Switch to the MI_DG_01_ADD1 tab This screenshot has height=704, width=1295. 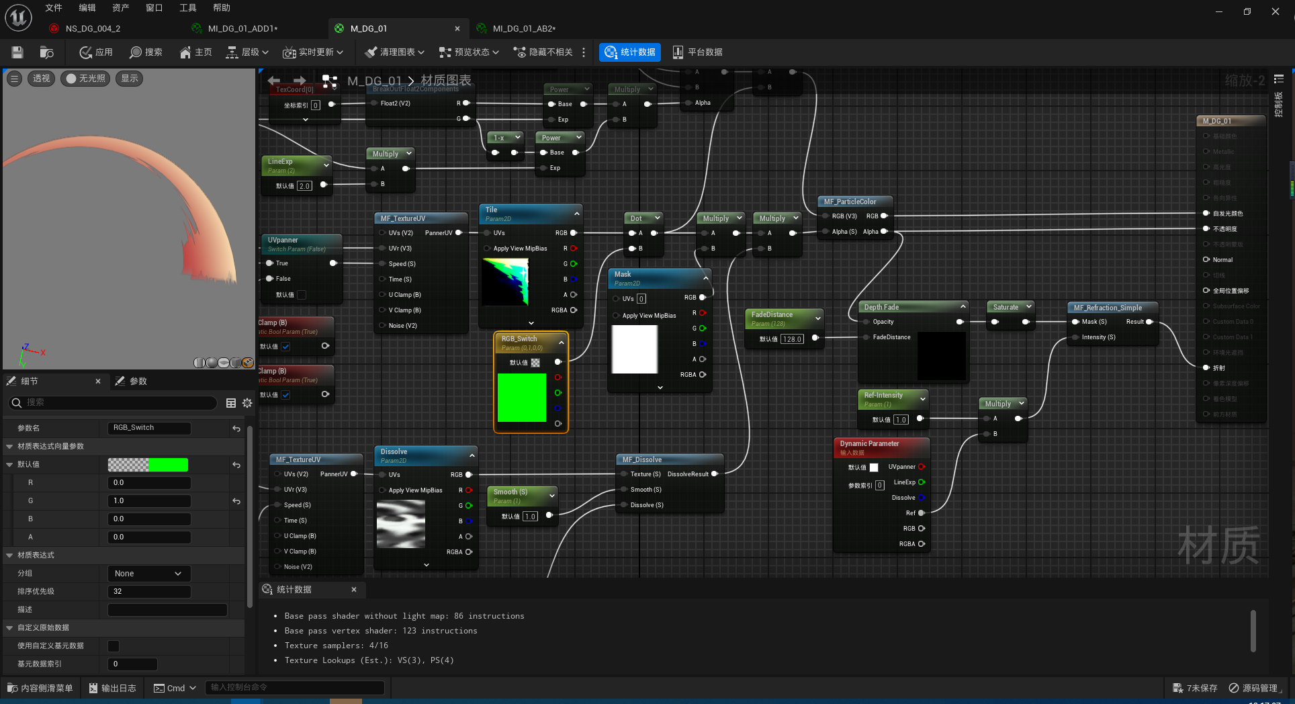(x=242, y=28)
